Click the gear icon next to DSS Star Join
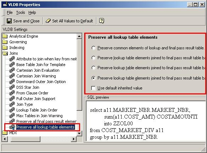This screenshot has width=207, height=153. (x=12, y=87)
